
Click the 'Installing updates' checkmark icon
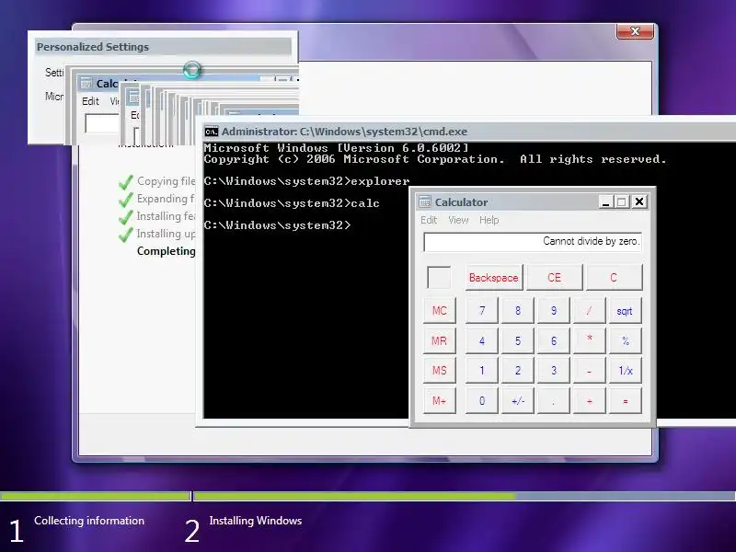[126, 235]
